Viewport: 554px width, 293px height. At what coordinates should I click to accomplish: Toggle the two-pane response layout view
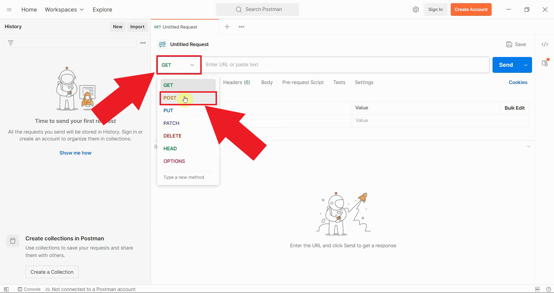coord(537,289)
